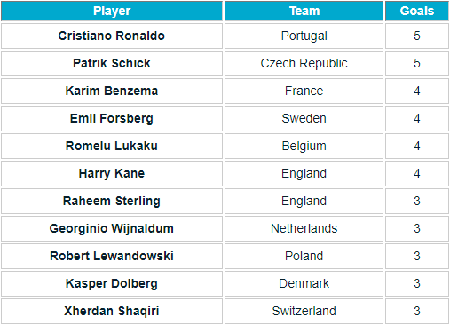Click the Karim Benzema name cell
This screenshot has width=450, height=325.
(112, 91)
